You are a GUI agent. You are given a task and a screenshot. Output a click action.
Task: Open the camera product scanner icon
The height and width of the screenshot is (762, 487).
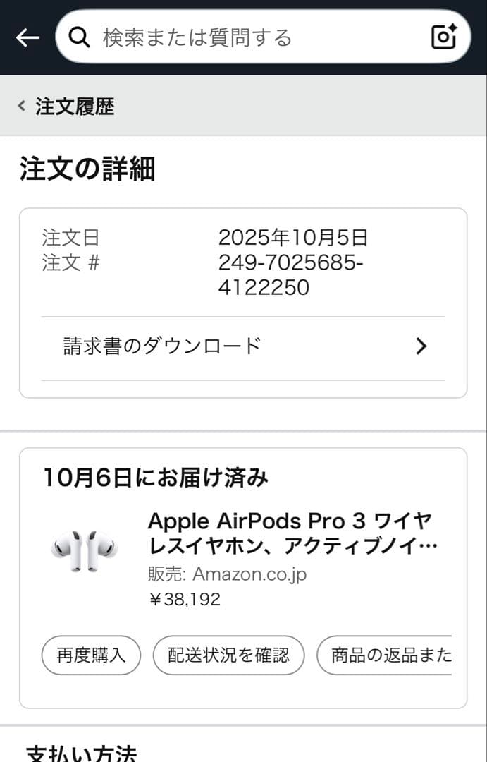tap(443, 37)
